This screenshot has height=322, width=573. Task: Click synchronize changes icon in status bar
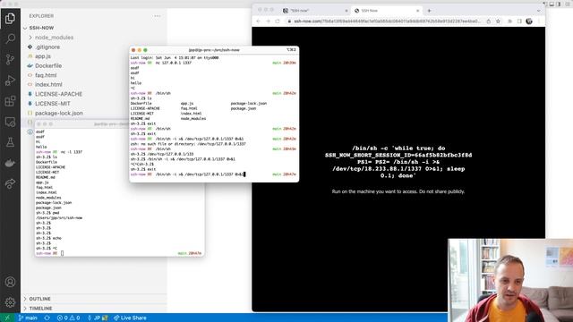point(47,318)
